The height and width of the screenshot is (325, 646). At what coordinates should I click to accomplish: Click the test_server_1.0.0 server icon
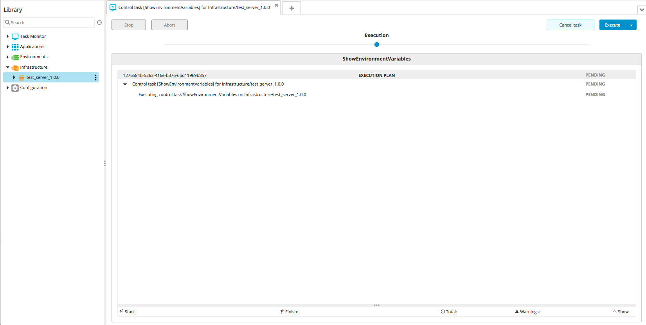pos(22,78)
